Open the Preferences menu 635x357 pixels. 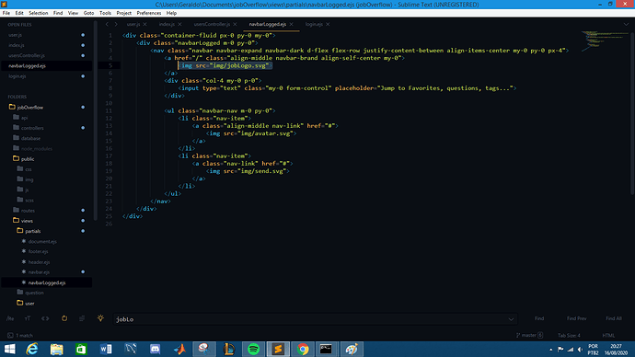(148, 13)
